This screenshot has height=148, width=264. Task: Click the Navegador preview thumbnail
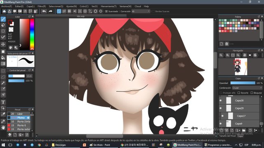tap(241, 67)
